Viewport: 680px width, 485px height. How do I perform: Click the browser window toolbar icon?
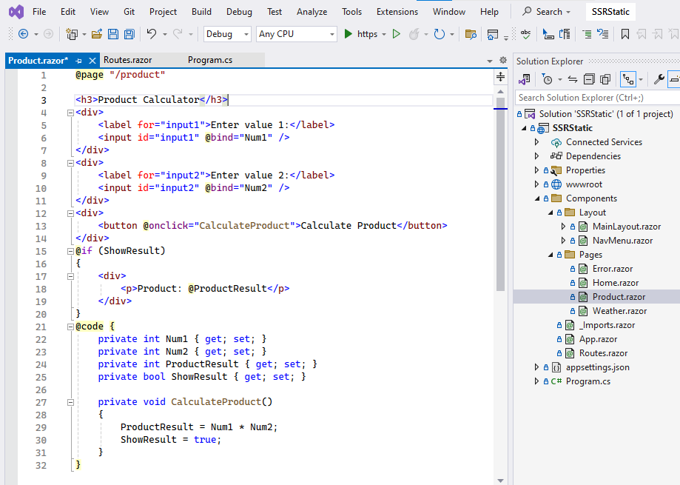[x=493, y=34]
